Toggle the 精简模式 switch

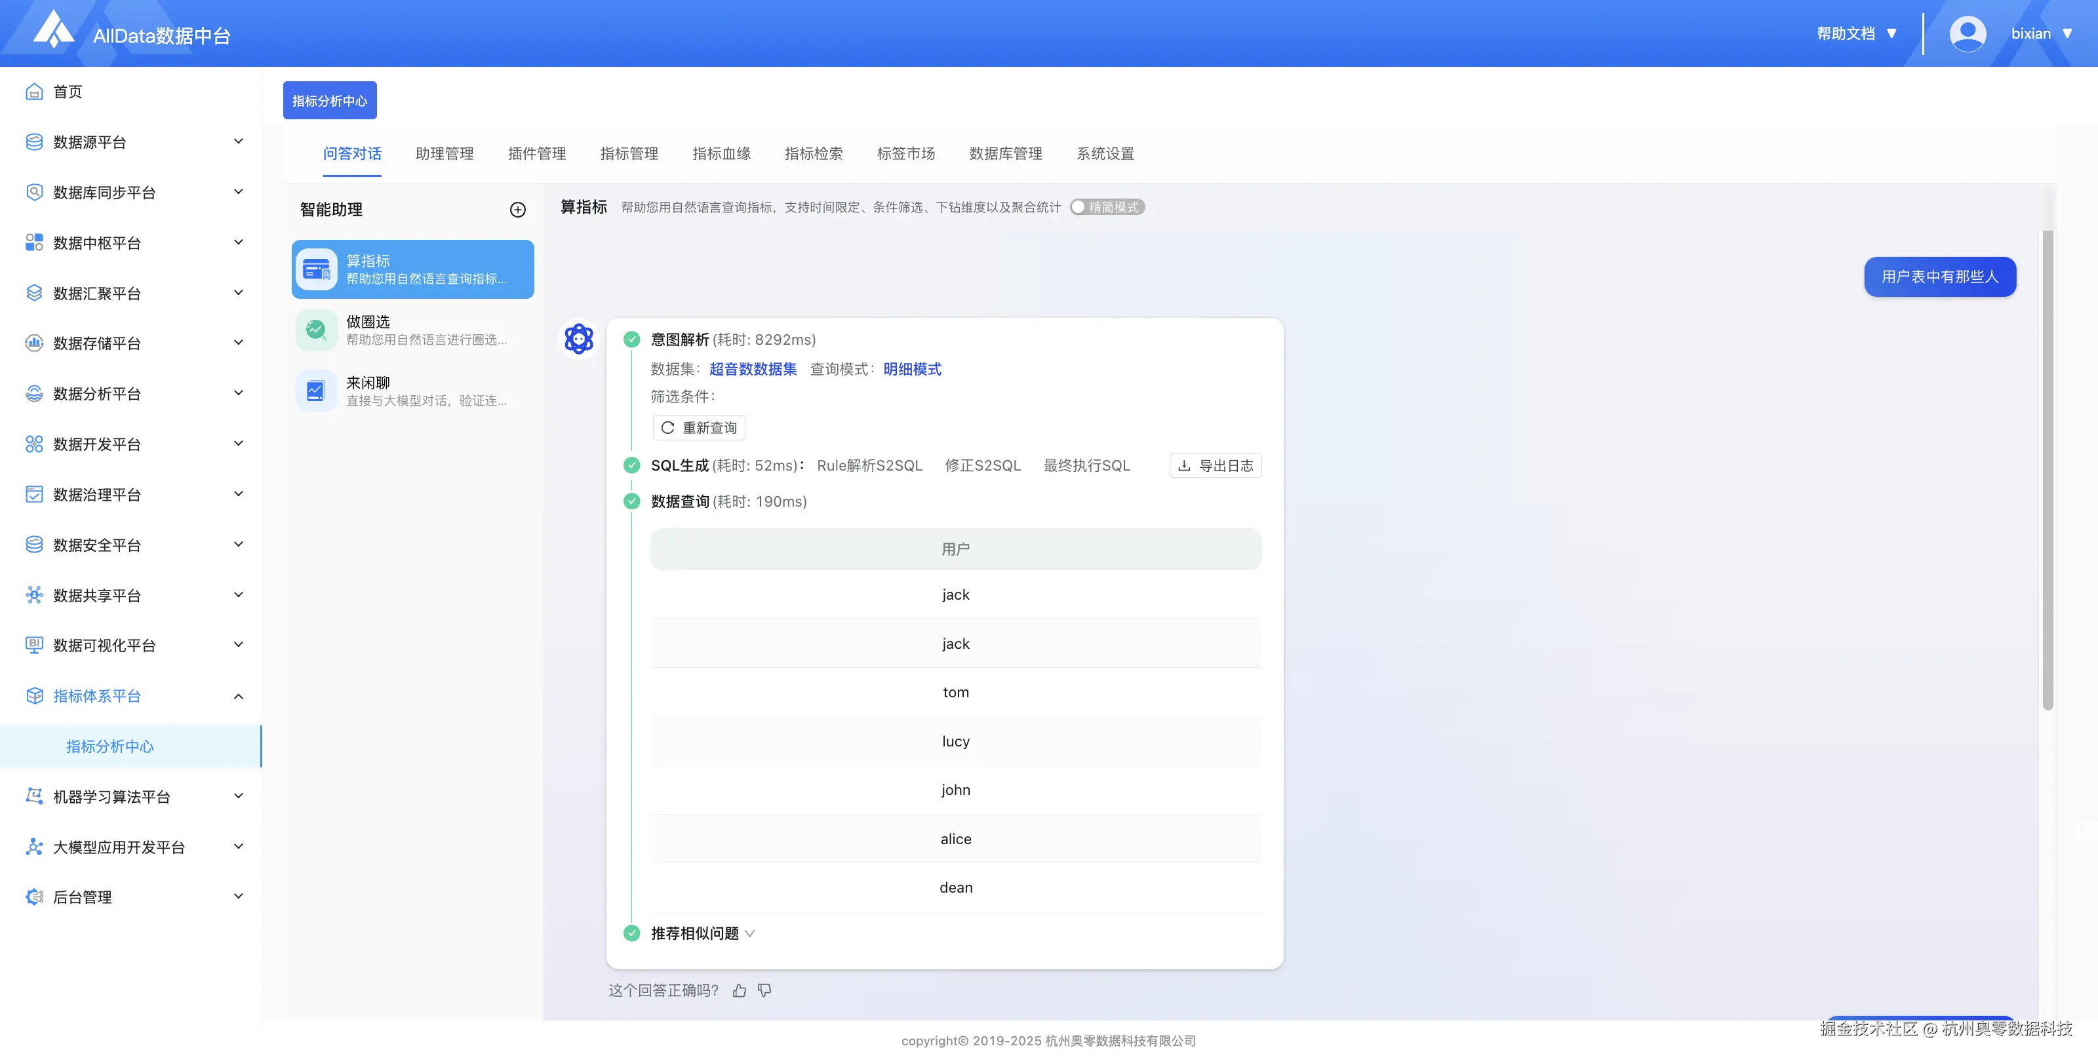pos(1107,208)
